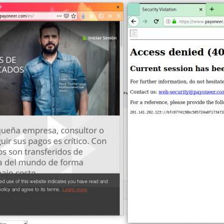Bookmark this page with the star icon
Viewport: 224px width, 224px height.
point(73,16)
